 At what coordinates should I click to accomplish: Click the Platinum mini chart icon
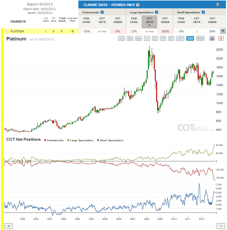tap(7, 31)
